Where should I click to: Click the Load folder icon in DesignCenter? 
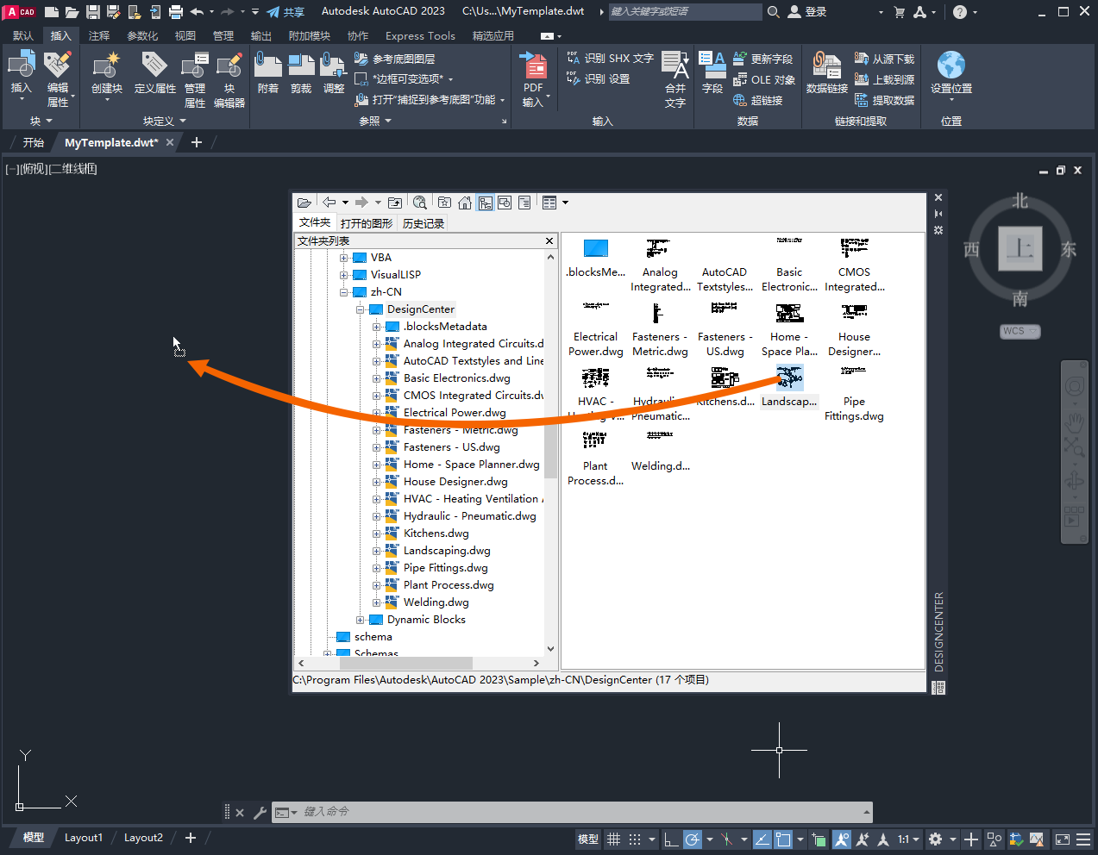[x=304, y=203]
